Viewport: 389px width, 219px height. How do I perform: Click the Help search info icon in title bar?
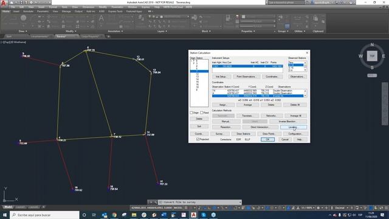click(351, 2)
